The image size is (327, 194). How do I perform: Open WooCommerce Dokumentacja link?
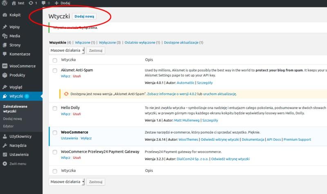tap(253, 139)
